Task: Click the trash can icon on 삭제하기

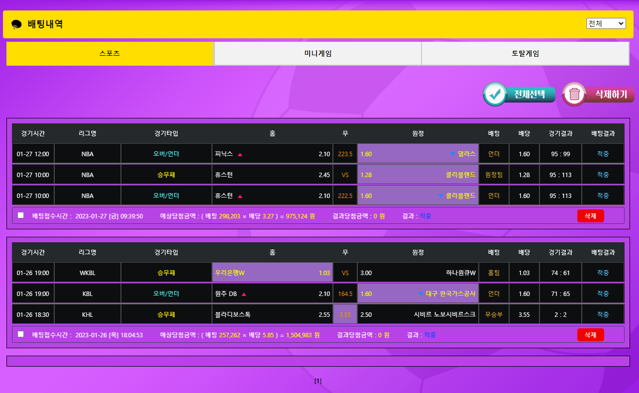Action: pos(574,95)
